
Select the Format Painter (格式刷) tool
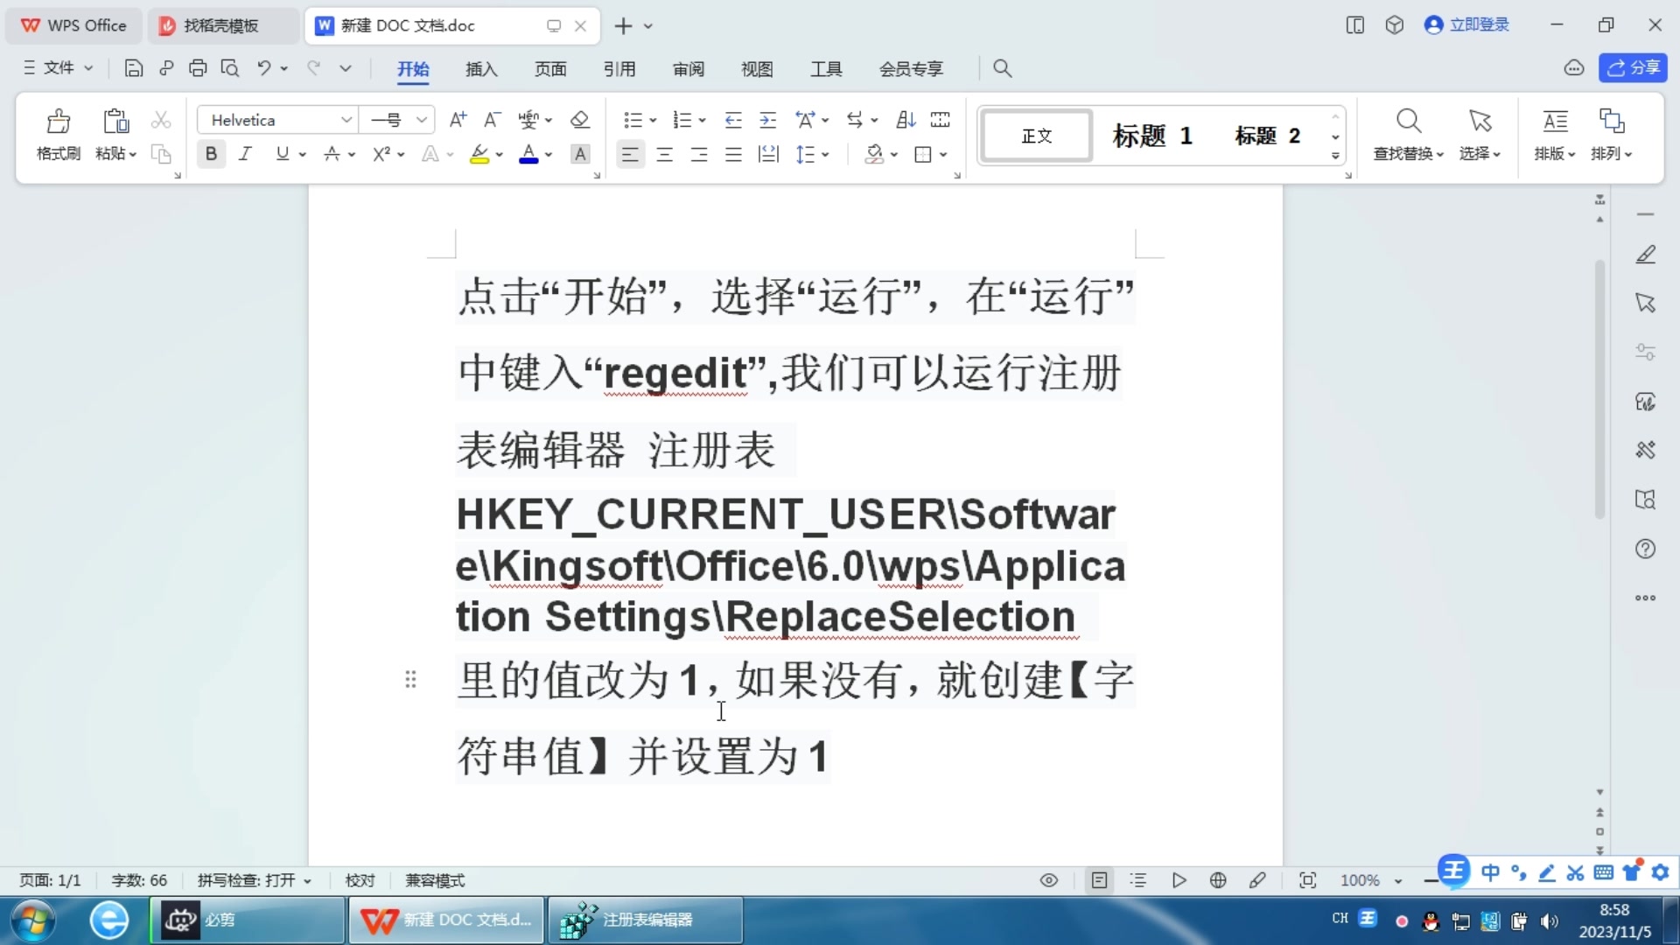click(57, 136)
